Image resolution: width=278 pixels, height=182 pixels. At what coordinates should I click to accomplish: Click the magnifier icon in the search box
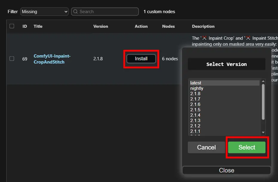76,12
